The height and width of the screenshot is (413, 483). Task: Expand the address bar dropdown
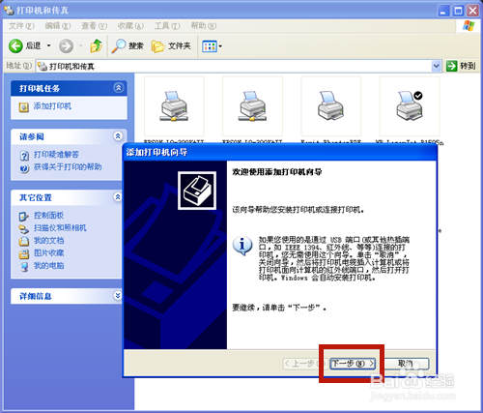(x=436, y=66)
